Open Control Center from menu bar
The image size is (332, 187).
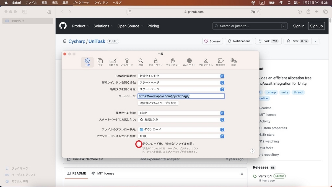click(296, 2)
